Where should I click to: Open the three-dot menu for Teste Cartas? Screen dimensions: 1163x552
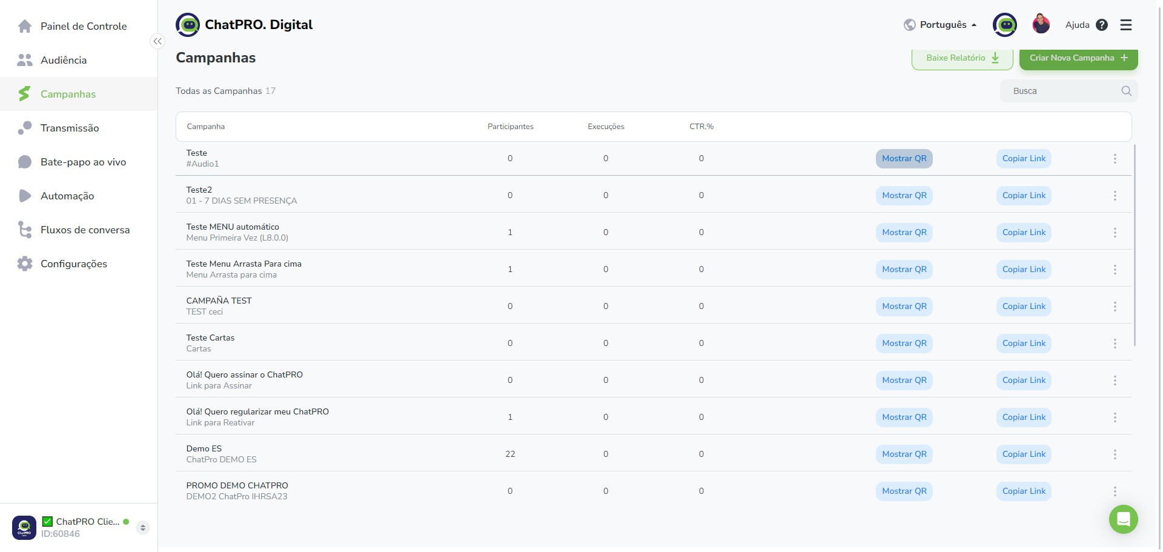1115,344
